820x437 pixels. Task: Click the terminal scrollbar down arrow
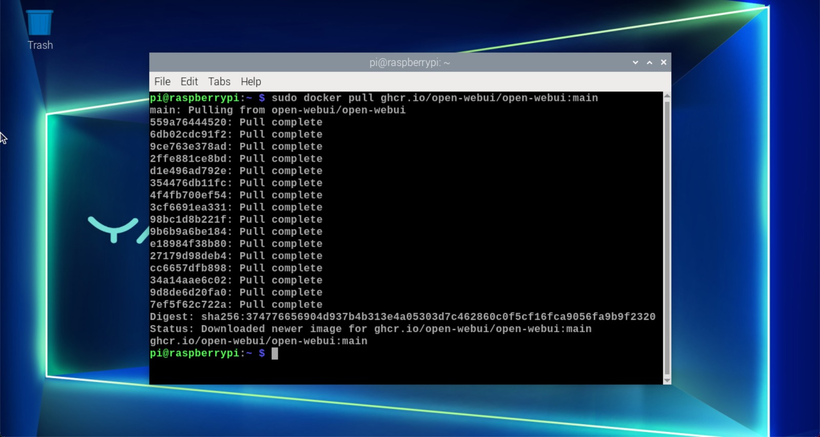(667, 381)
